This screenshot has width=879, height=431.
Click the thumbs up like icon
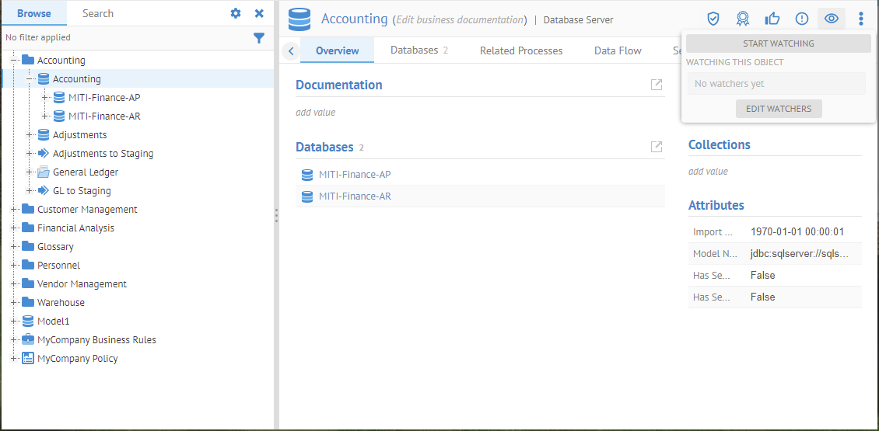point(772,19)
